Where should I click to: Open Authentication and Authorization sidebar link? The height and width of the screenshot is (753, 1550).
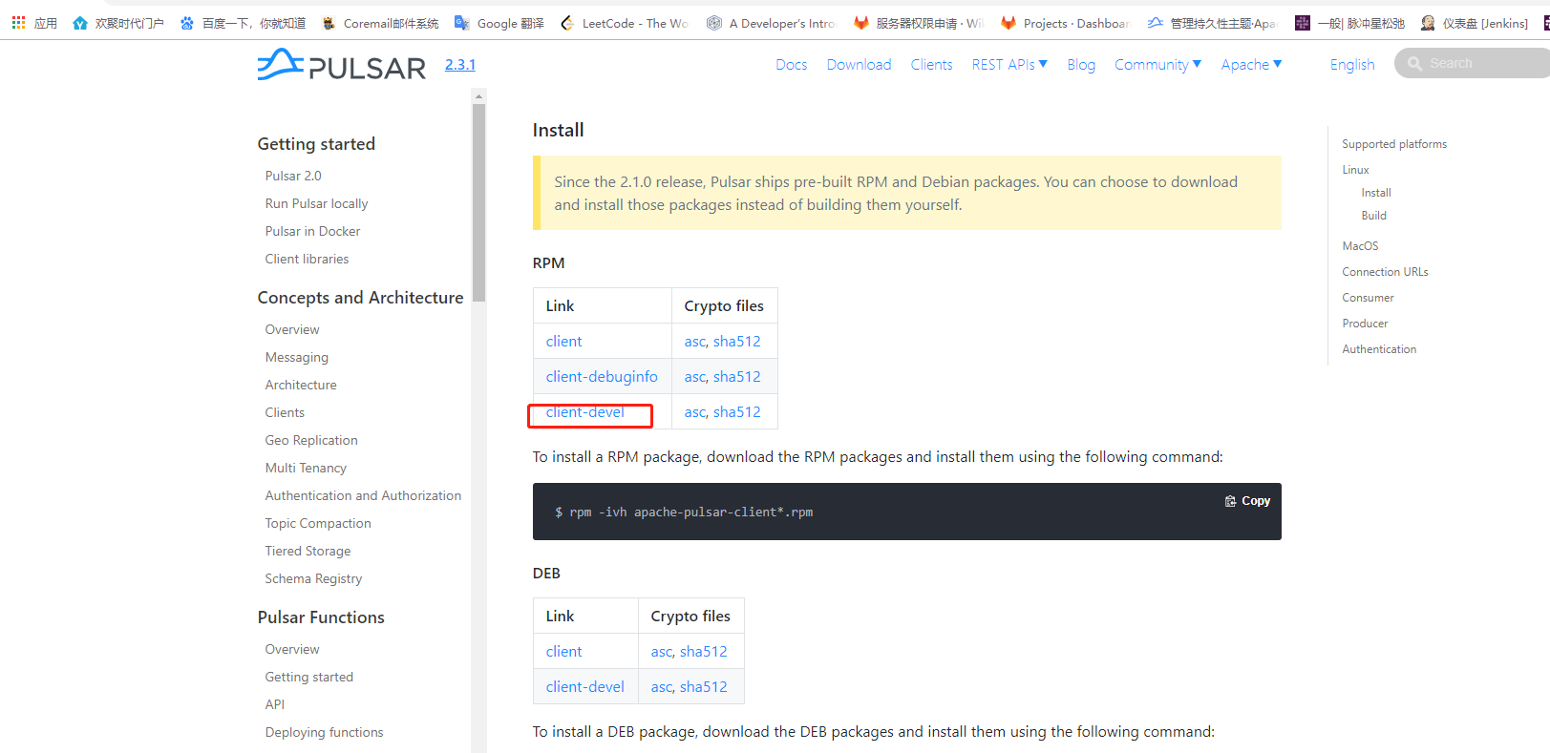click(x=363, y=495)
